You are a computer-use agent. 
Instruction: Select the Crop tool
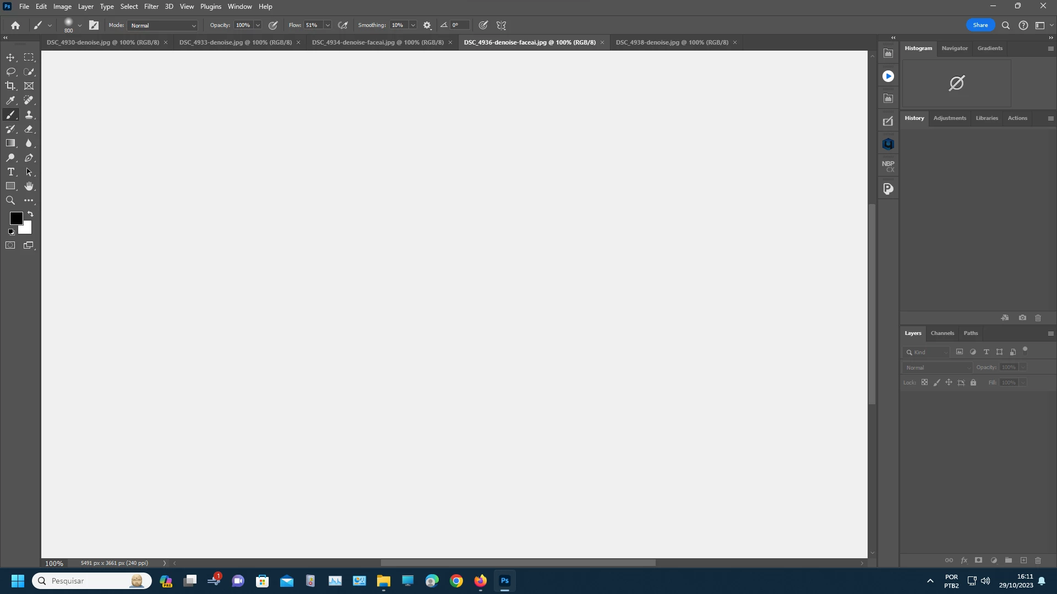coord(10,86)
